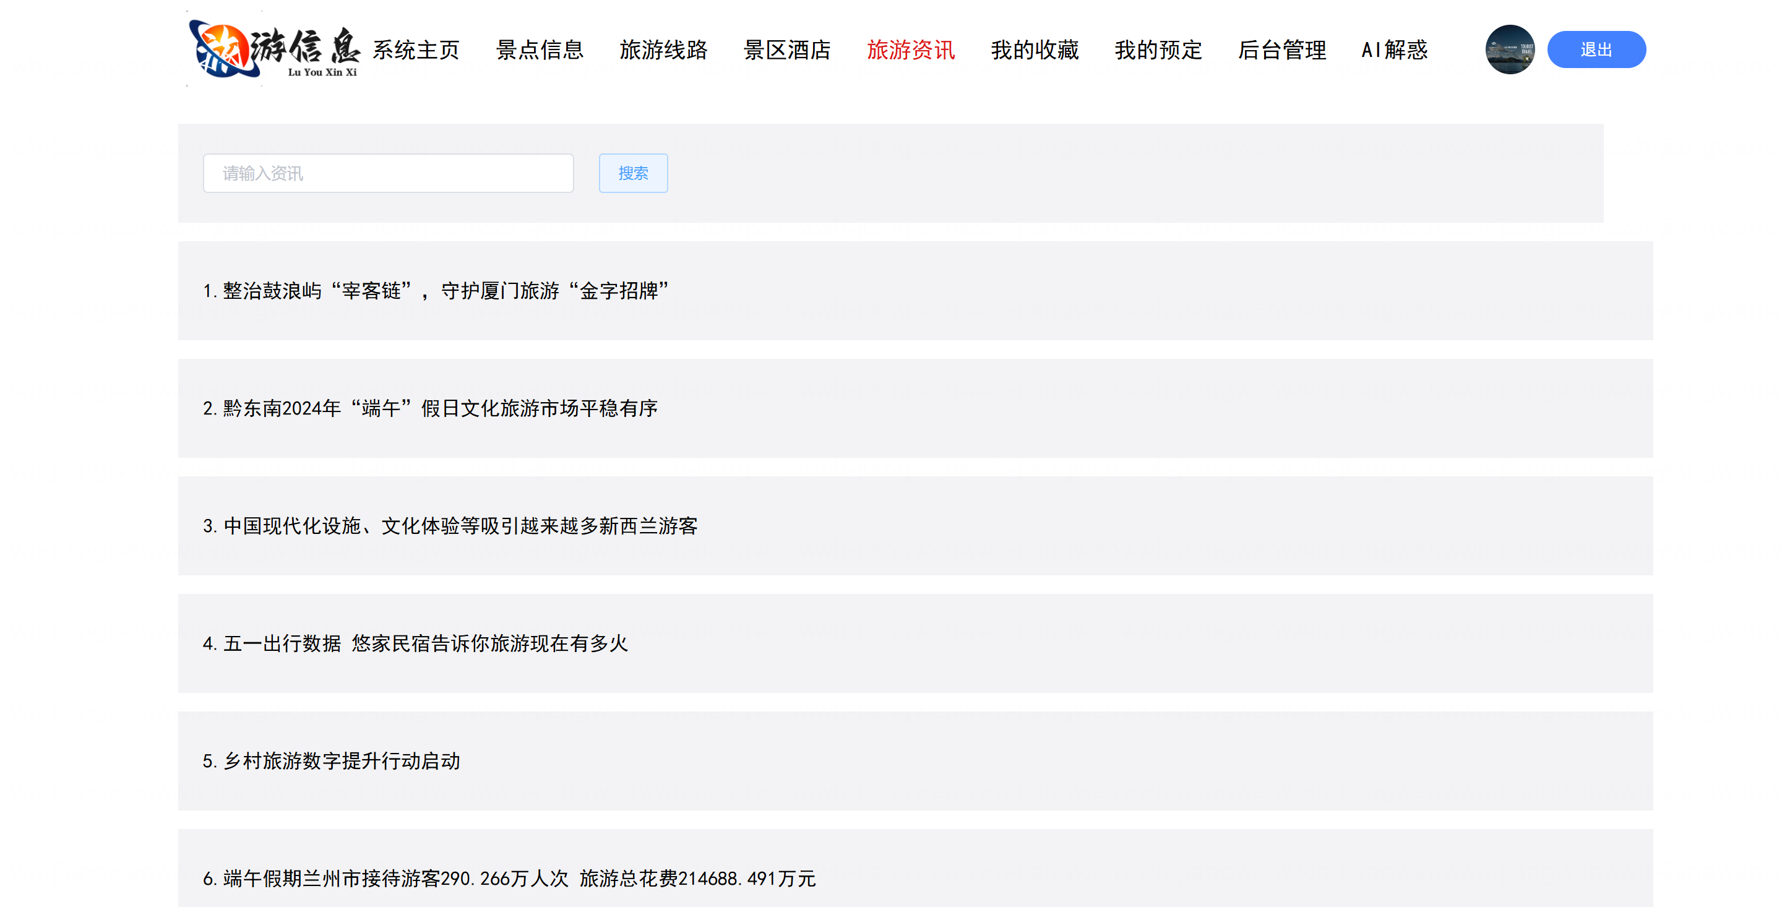This screenshot has height=907, width=1782.
Task: Select the 景区酒店 menu item
Action: [x=787, y=50]
